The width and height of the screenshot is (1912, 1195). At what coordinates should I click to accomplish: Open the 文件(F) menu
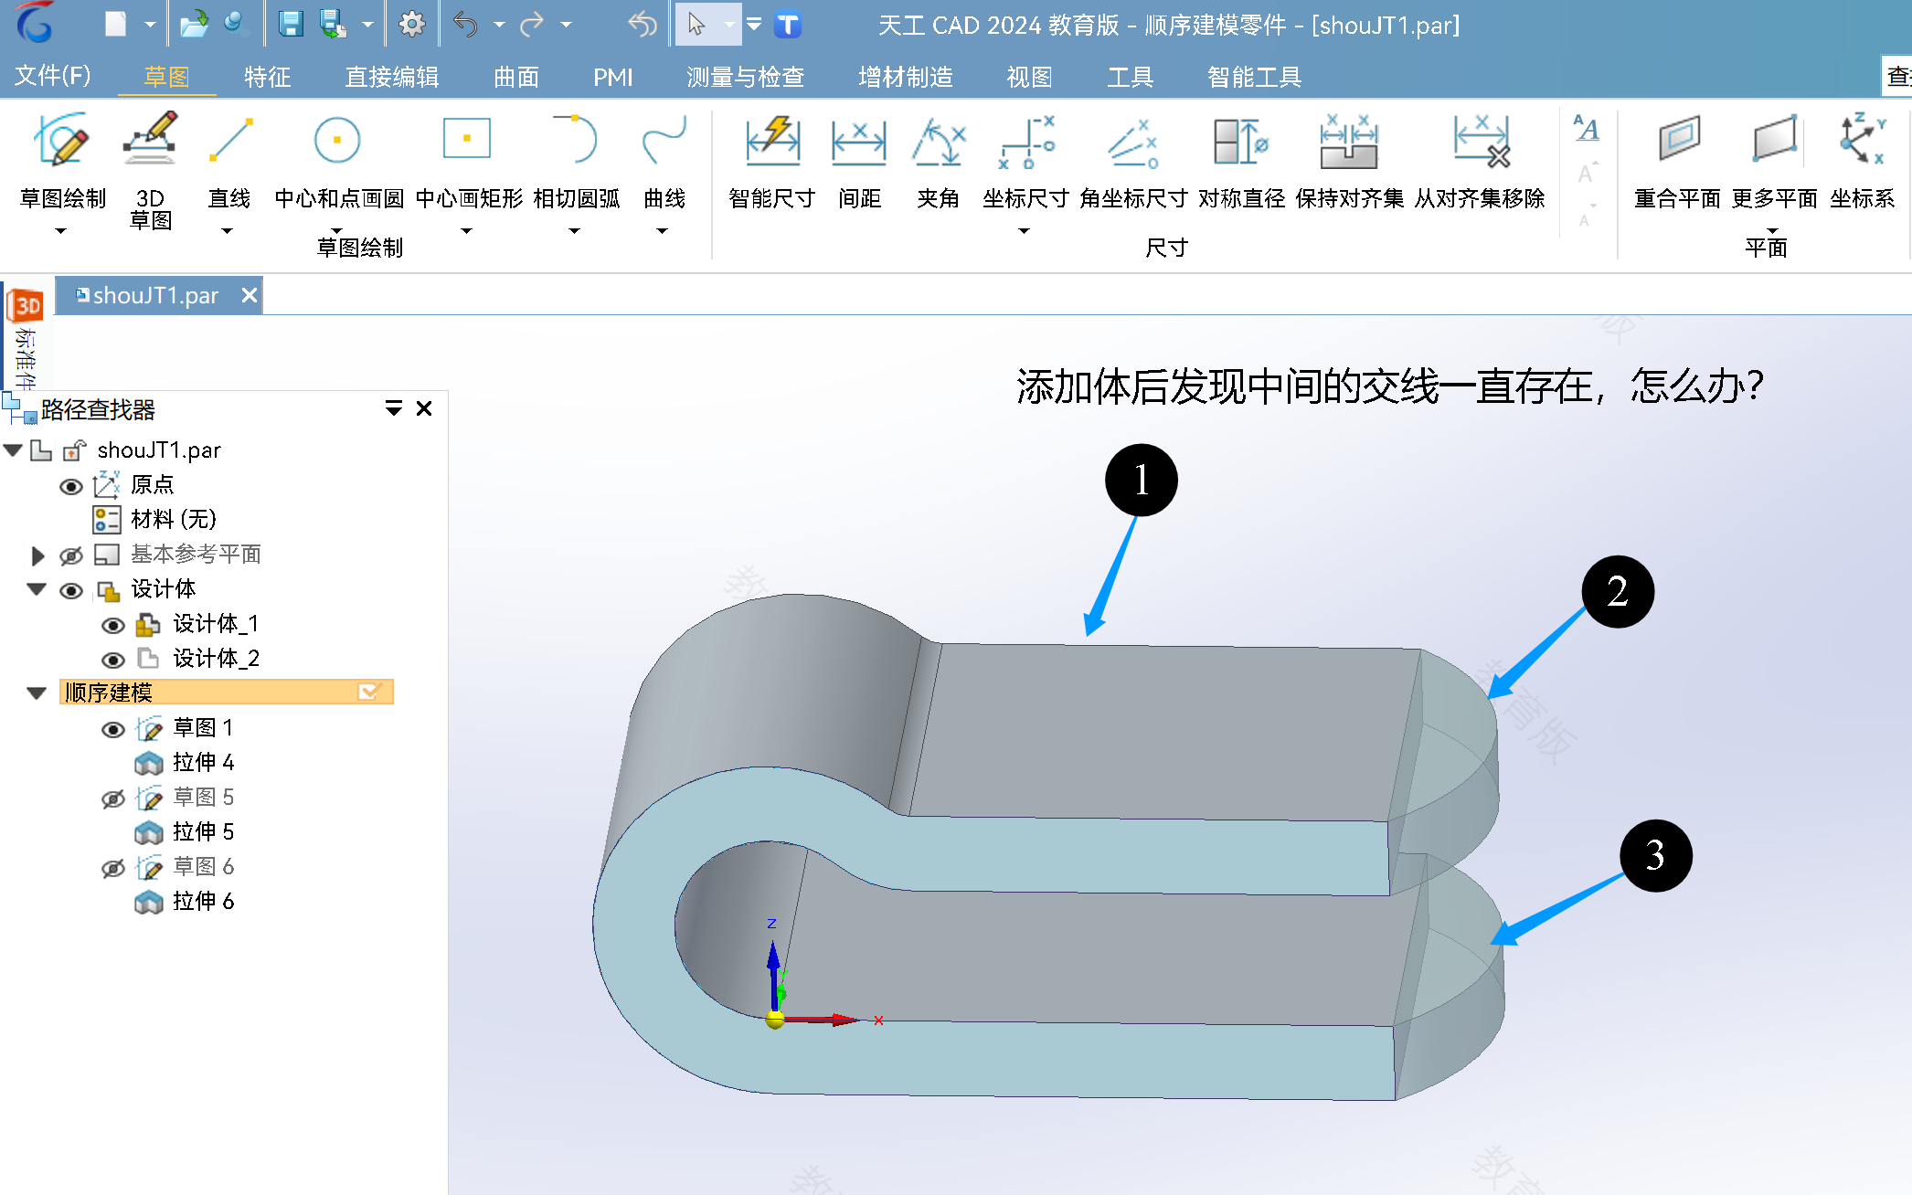(53, 75)
